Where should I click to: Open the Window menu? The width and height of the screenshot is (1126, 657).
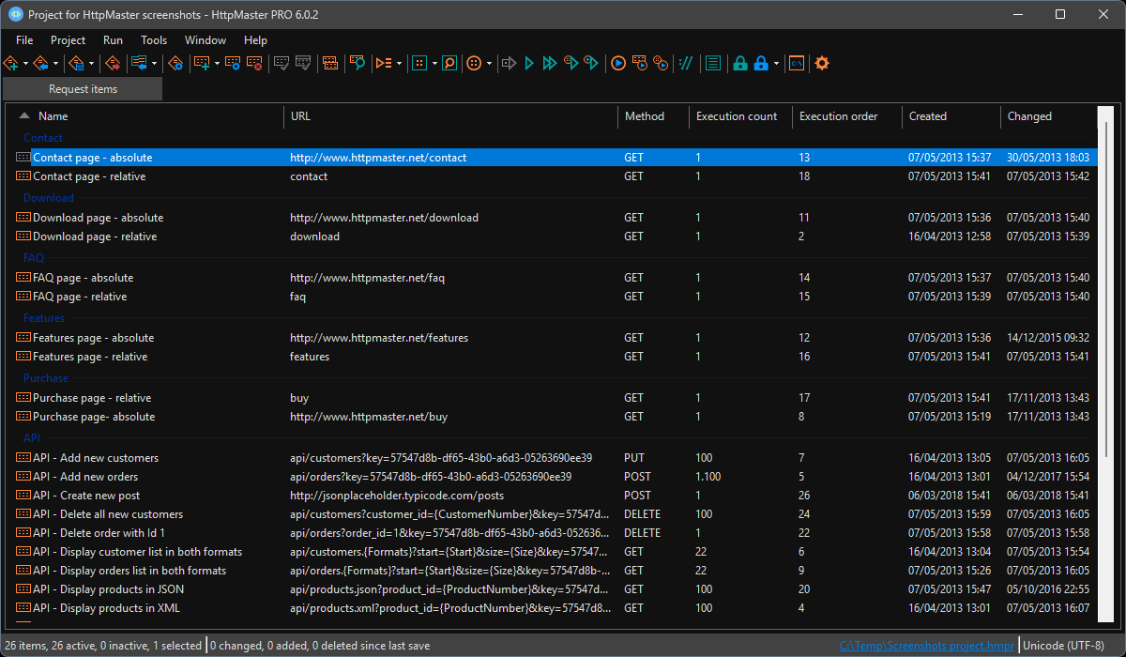(x=205, y=40)
